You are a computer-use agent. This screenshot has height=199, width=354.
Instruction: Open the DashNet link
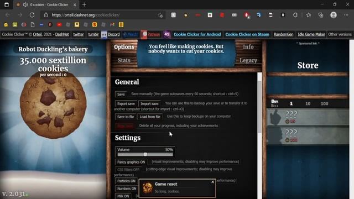point(62,34)
